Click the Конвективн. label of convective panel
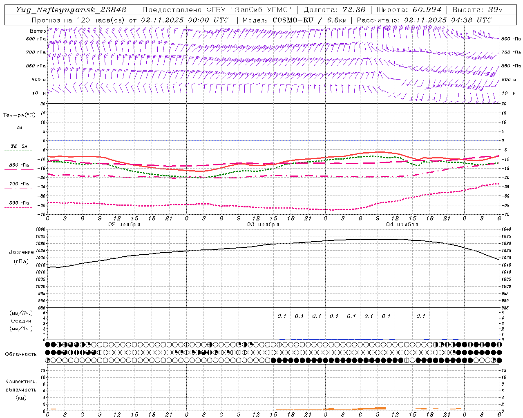 point(21,382)
